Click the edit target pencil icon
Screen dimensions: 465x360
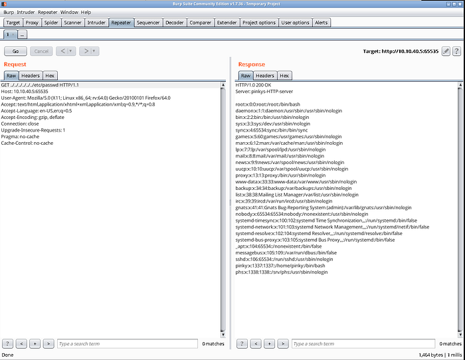point(446,51)
